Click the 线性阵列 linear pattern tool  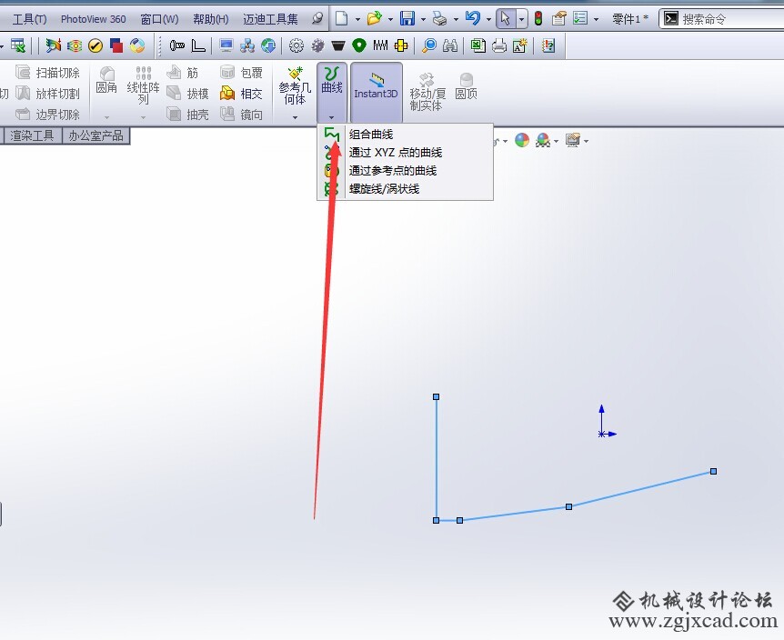click(x=143, y=85)
